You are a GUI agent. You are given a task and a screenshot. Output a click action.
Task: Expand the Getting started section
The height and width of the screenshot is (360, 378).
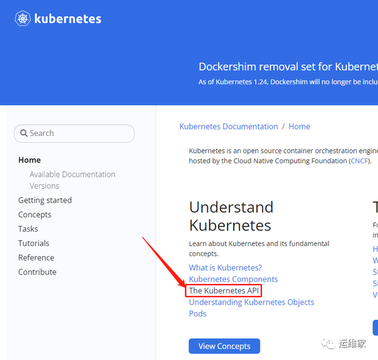45,200
